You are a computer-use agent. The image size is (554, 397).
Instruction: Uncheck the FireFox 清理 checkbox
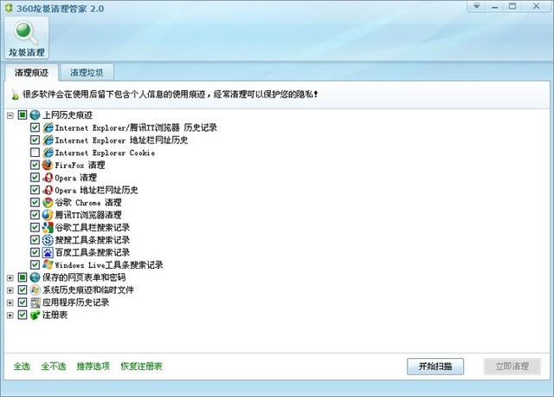[35, 165]
